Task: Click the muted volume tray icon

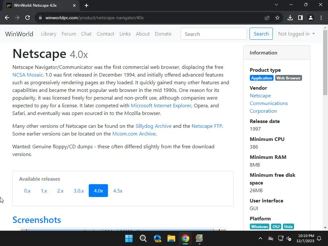Action: click(x=289, y=238)
